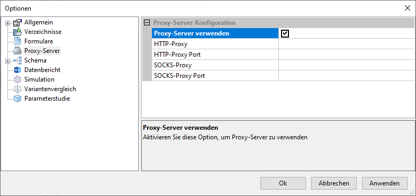Select Formulare in the options tree
The height and width of the screenshot is (196, 416).
click(39, 41)
